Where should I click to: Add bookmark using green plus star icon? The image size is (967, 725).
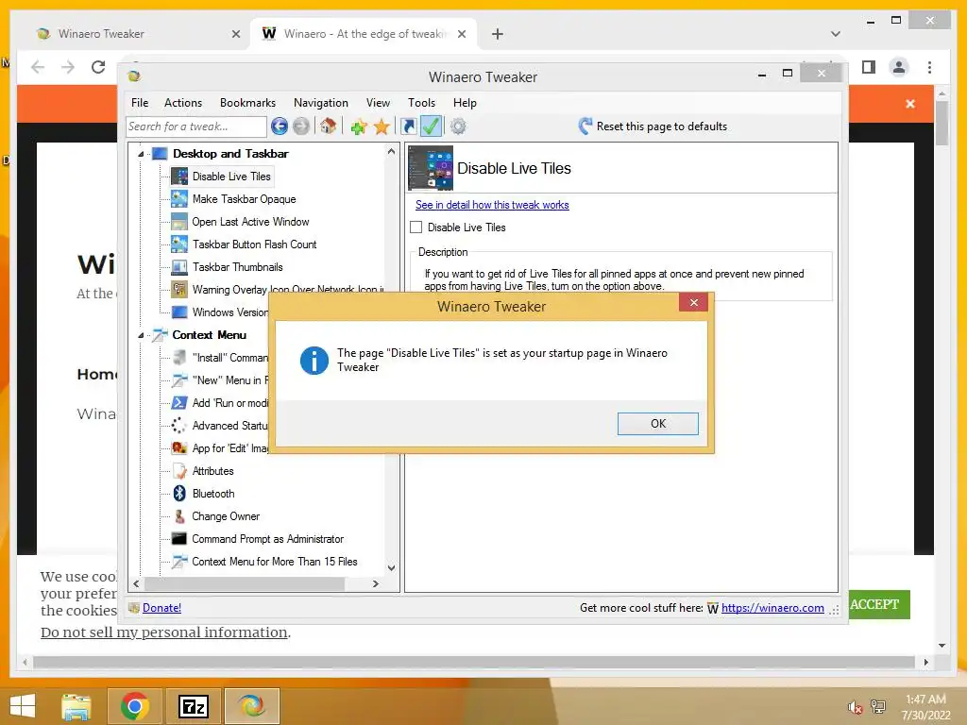point(359,126)
